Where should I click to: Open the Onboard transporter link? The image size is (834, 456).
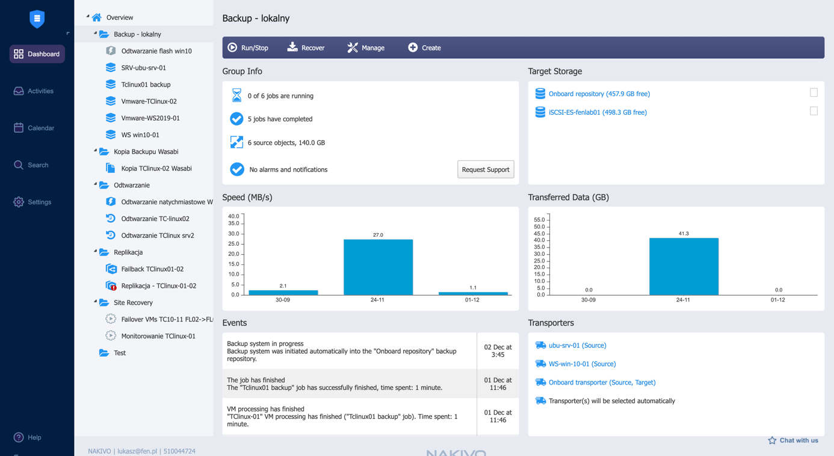[602, 383]
